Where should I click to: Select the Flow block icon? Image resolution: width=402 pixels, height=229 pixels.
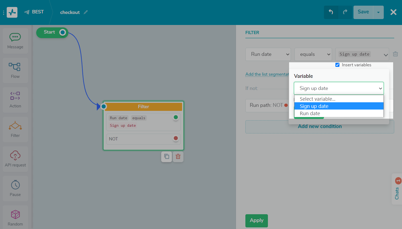15,67
